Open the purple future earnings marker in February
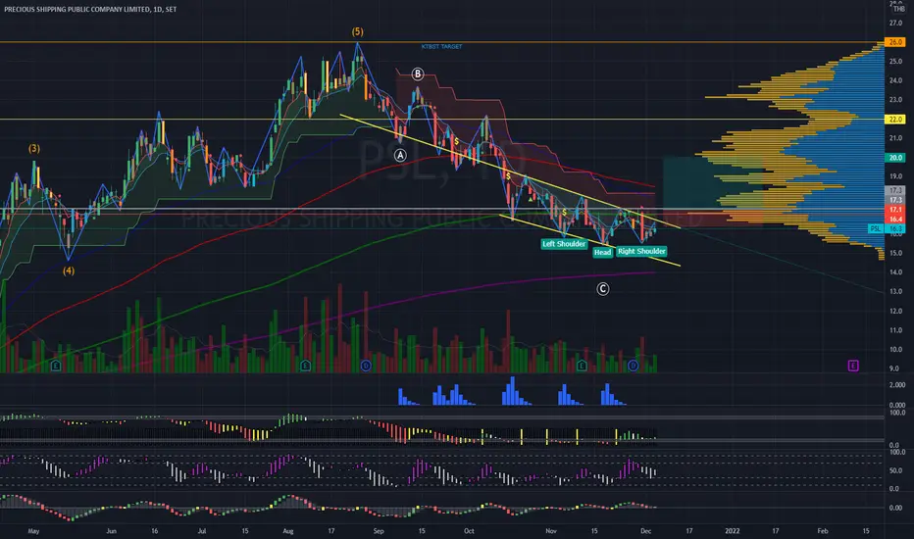 point(853,366)
